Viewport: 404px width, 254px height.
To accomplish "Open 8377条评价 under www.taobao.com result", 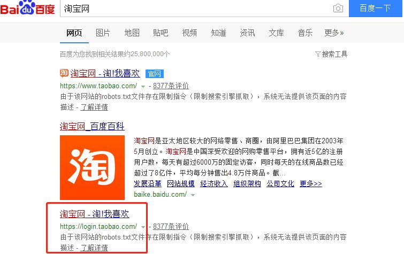I will (x=171, y=86).
